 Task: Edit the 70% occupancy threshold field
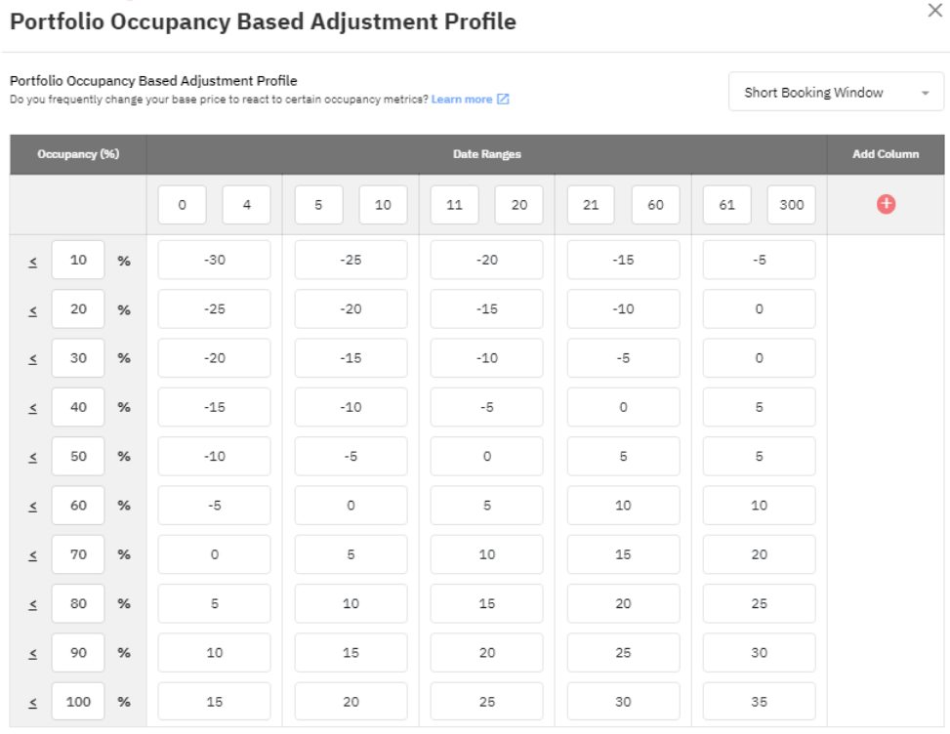click(78, 554)
